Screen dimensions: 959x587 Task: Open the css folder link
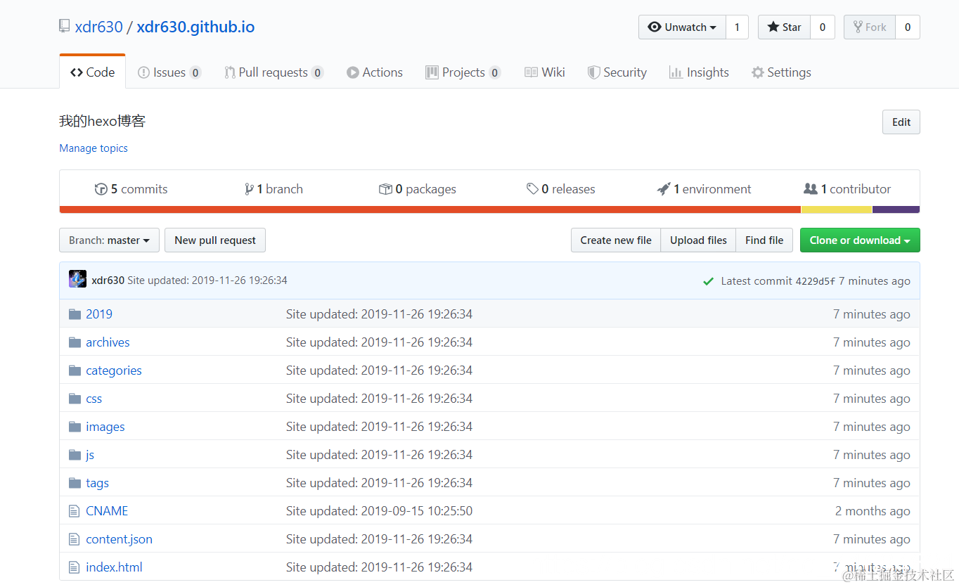[94, 399]
